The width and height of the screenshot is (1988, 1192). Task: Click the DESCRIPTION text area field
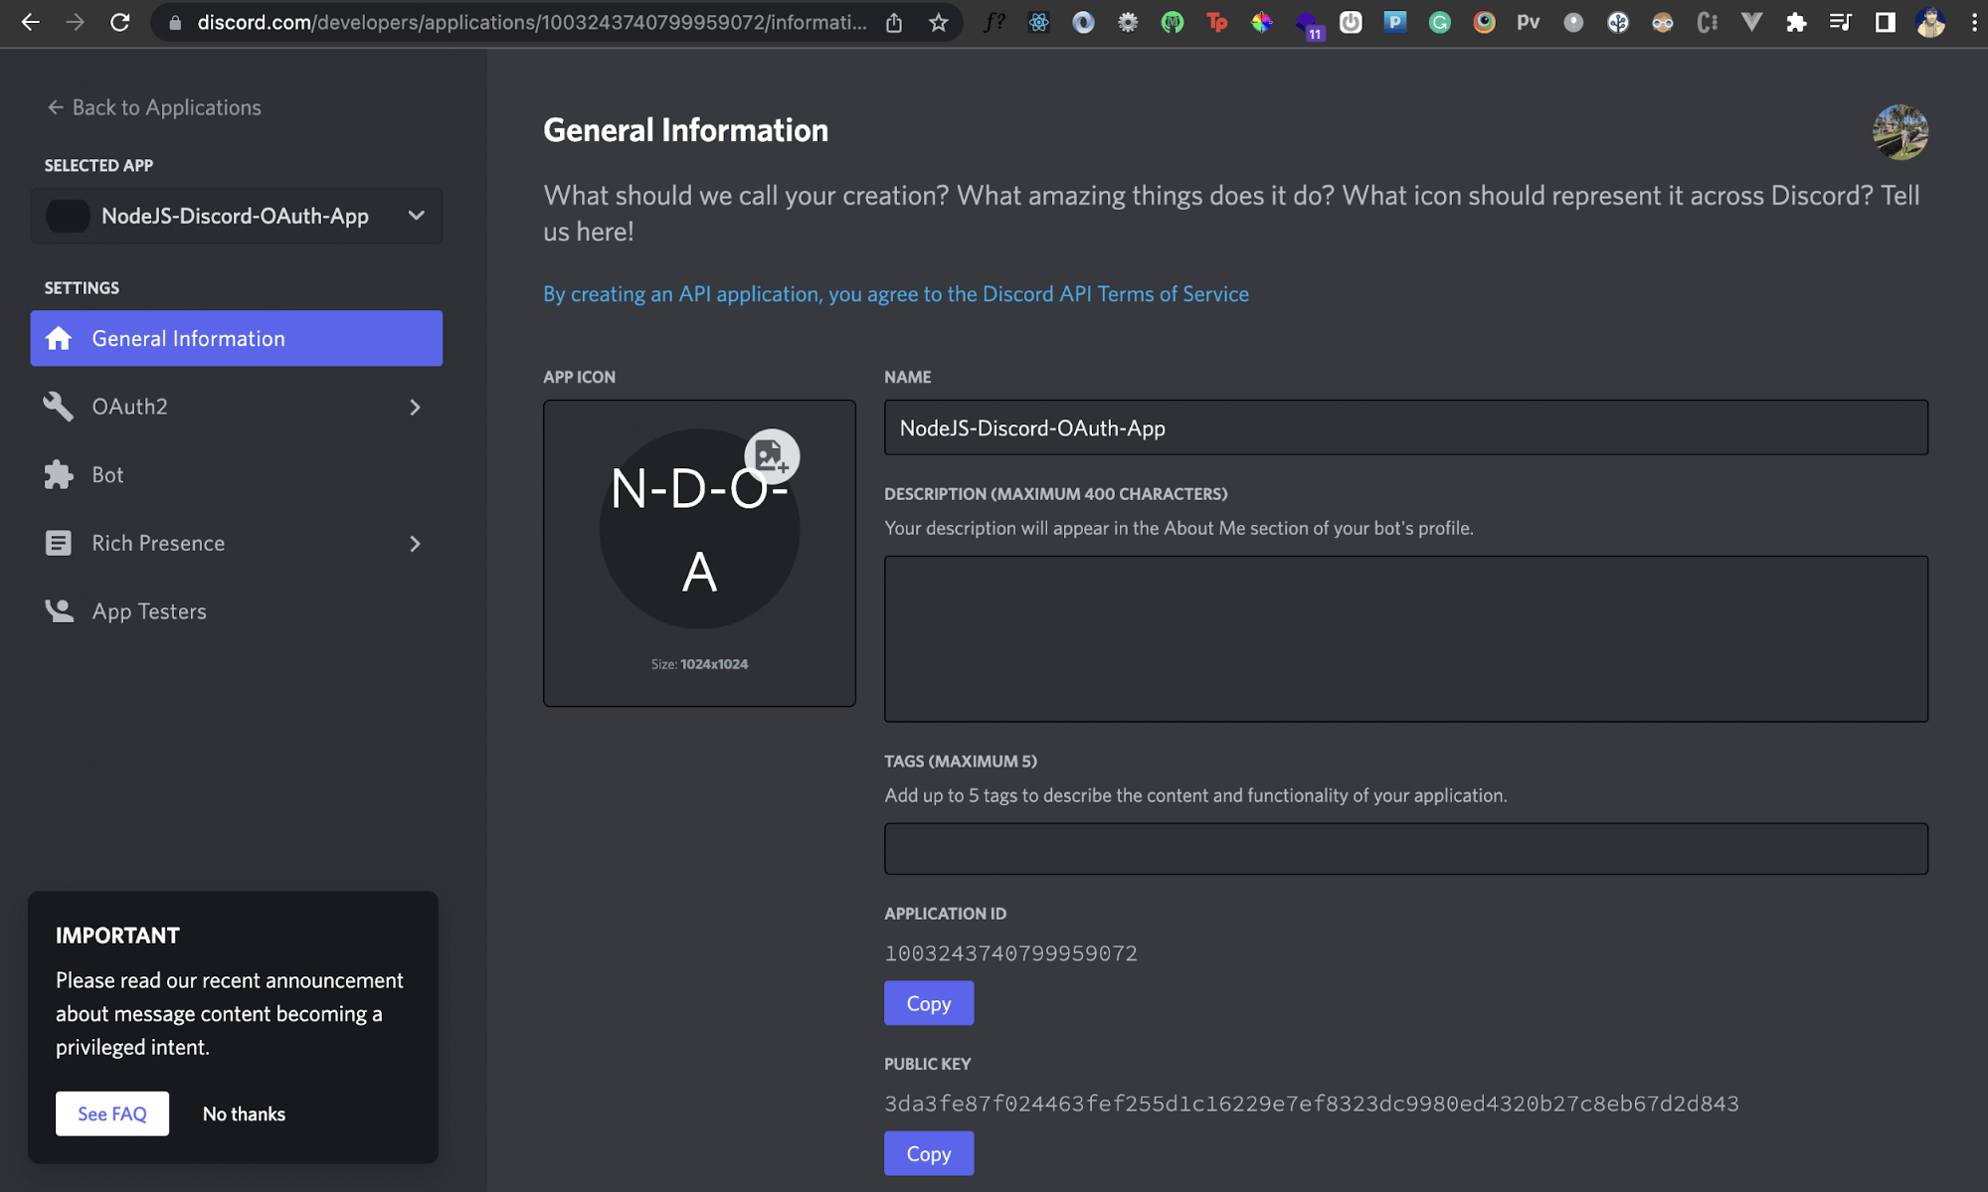(x=1406, y=637)
